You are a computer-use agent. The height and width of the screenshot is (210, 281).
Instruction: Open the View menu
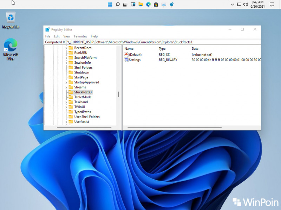tap(67, 36)
